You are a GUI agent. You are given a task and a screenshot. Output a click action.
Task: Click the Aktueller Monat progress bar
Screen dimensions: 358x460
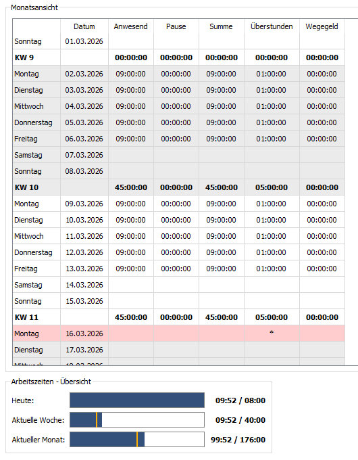137,440
